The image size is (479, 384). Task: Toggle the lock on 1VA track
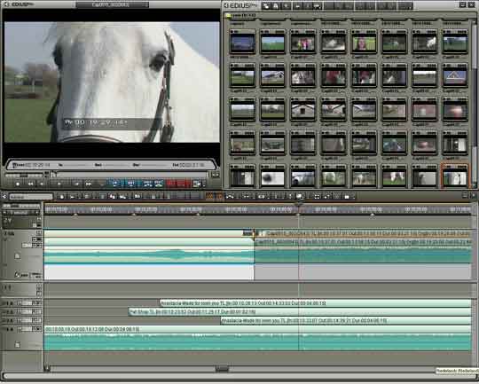[18, 256]
